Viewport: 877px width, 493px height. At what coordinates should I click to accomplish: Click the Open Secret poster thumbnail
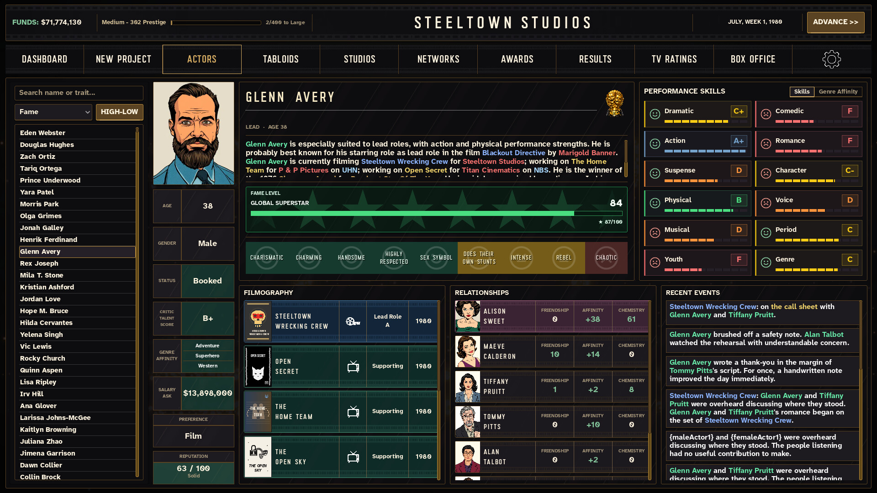258,366
